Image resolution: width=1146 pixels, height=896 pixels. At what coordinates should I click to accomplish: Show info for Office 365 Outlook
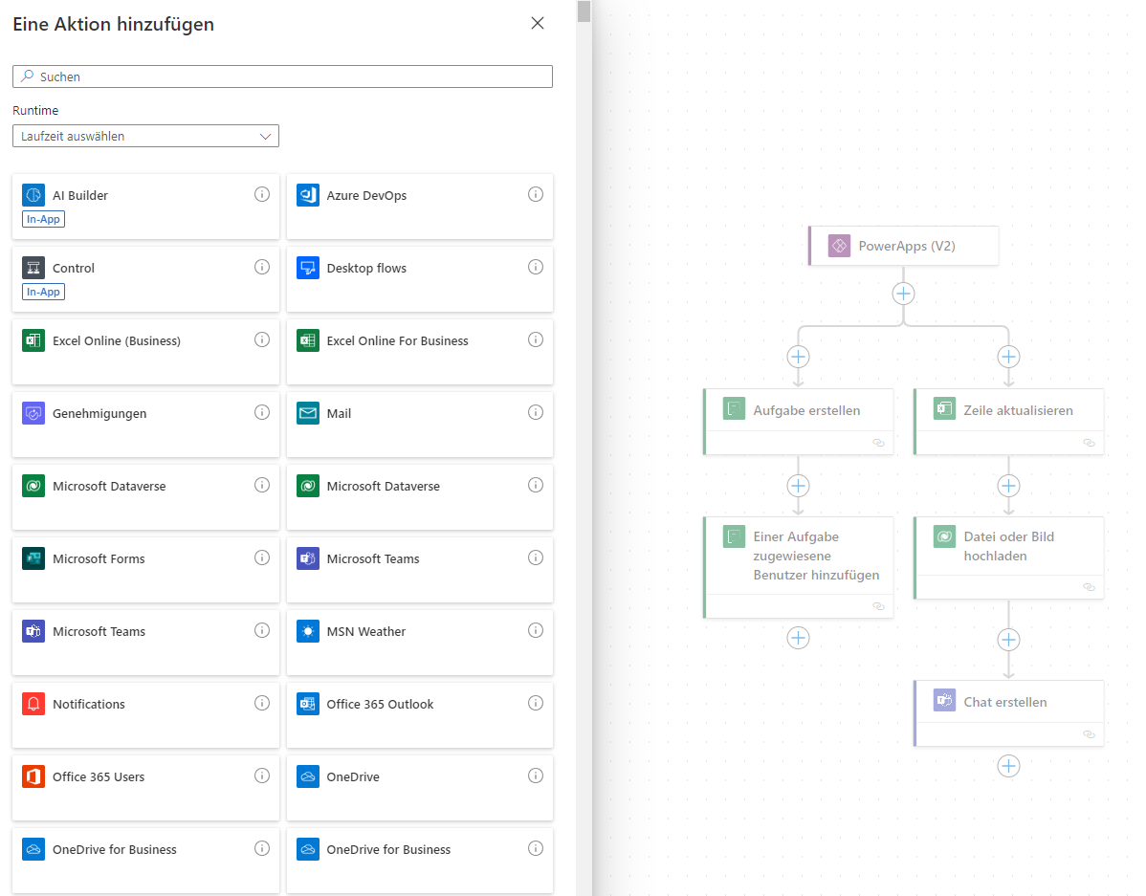click(x=536, y=703)
